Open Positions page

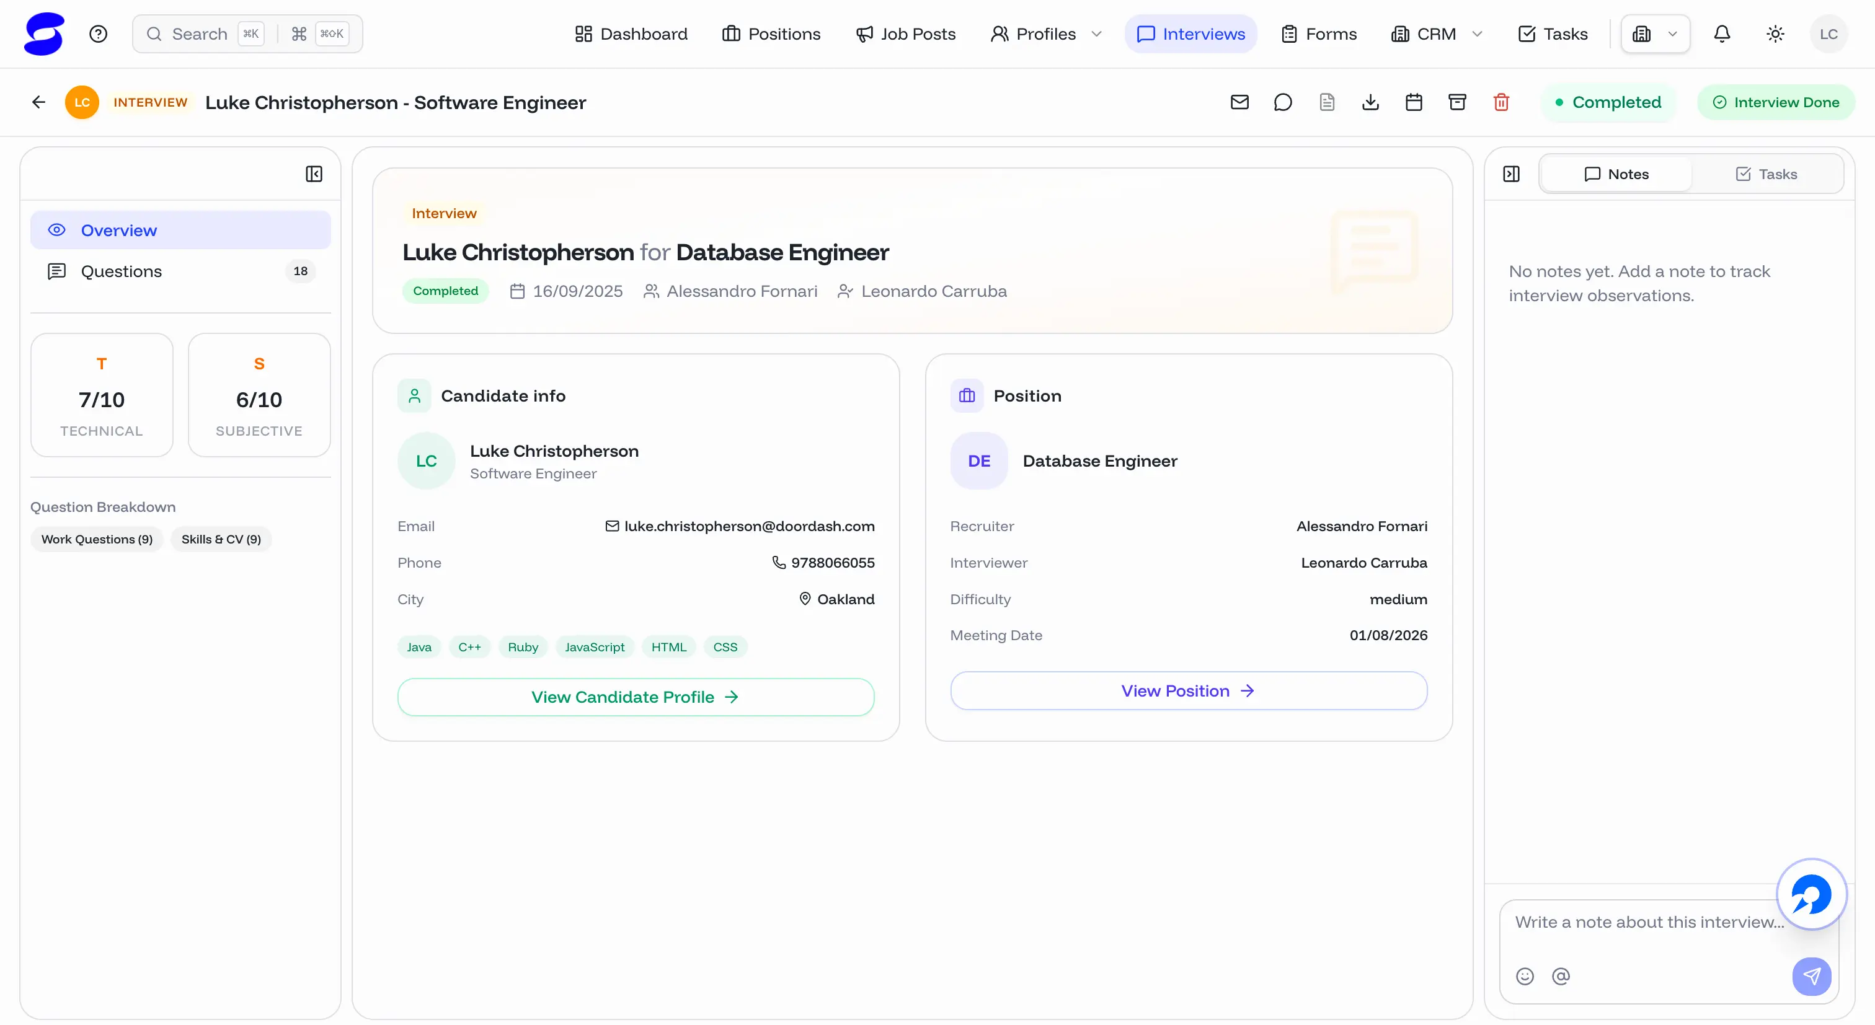pyautogui.click(x=771, y=34)
